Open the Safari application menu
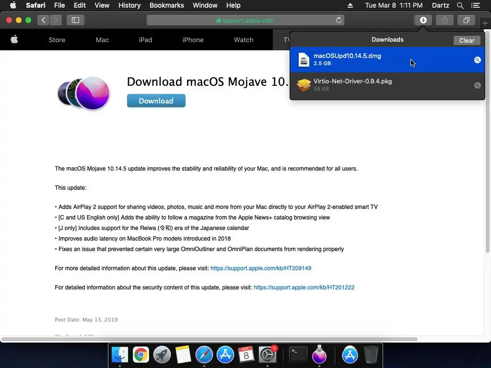 pos(35,5)
